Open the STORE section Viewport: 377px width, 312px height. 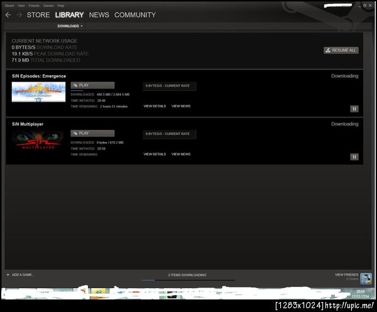click(x=38, y=15)
